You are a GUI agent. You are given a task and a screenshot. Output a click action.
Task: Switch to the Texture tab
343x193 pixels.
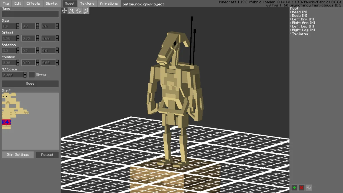tap(87, 3)
